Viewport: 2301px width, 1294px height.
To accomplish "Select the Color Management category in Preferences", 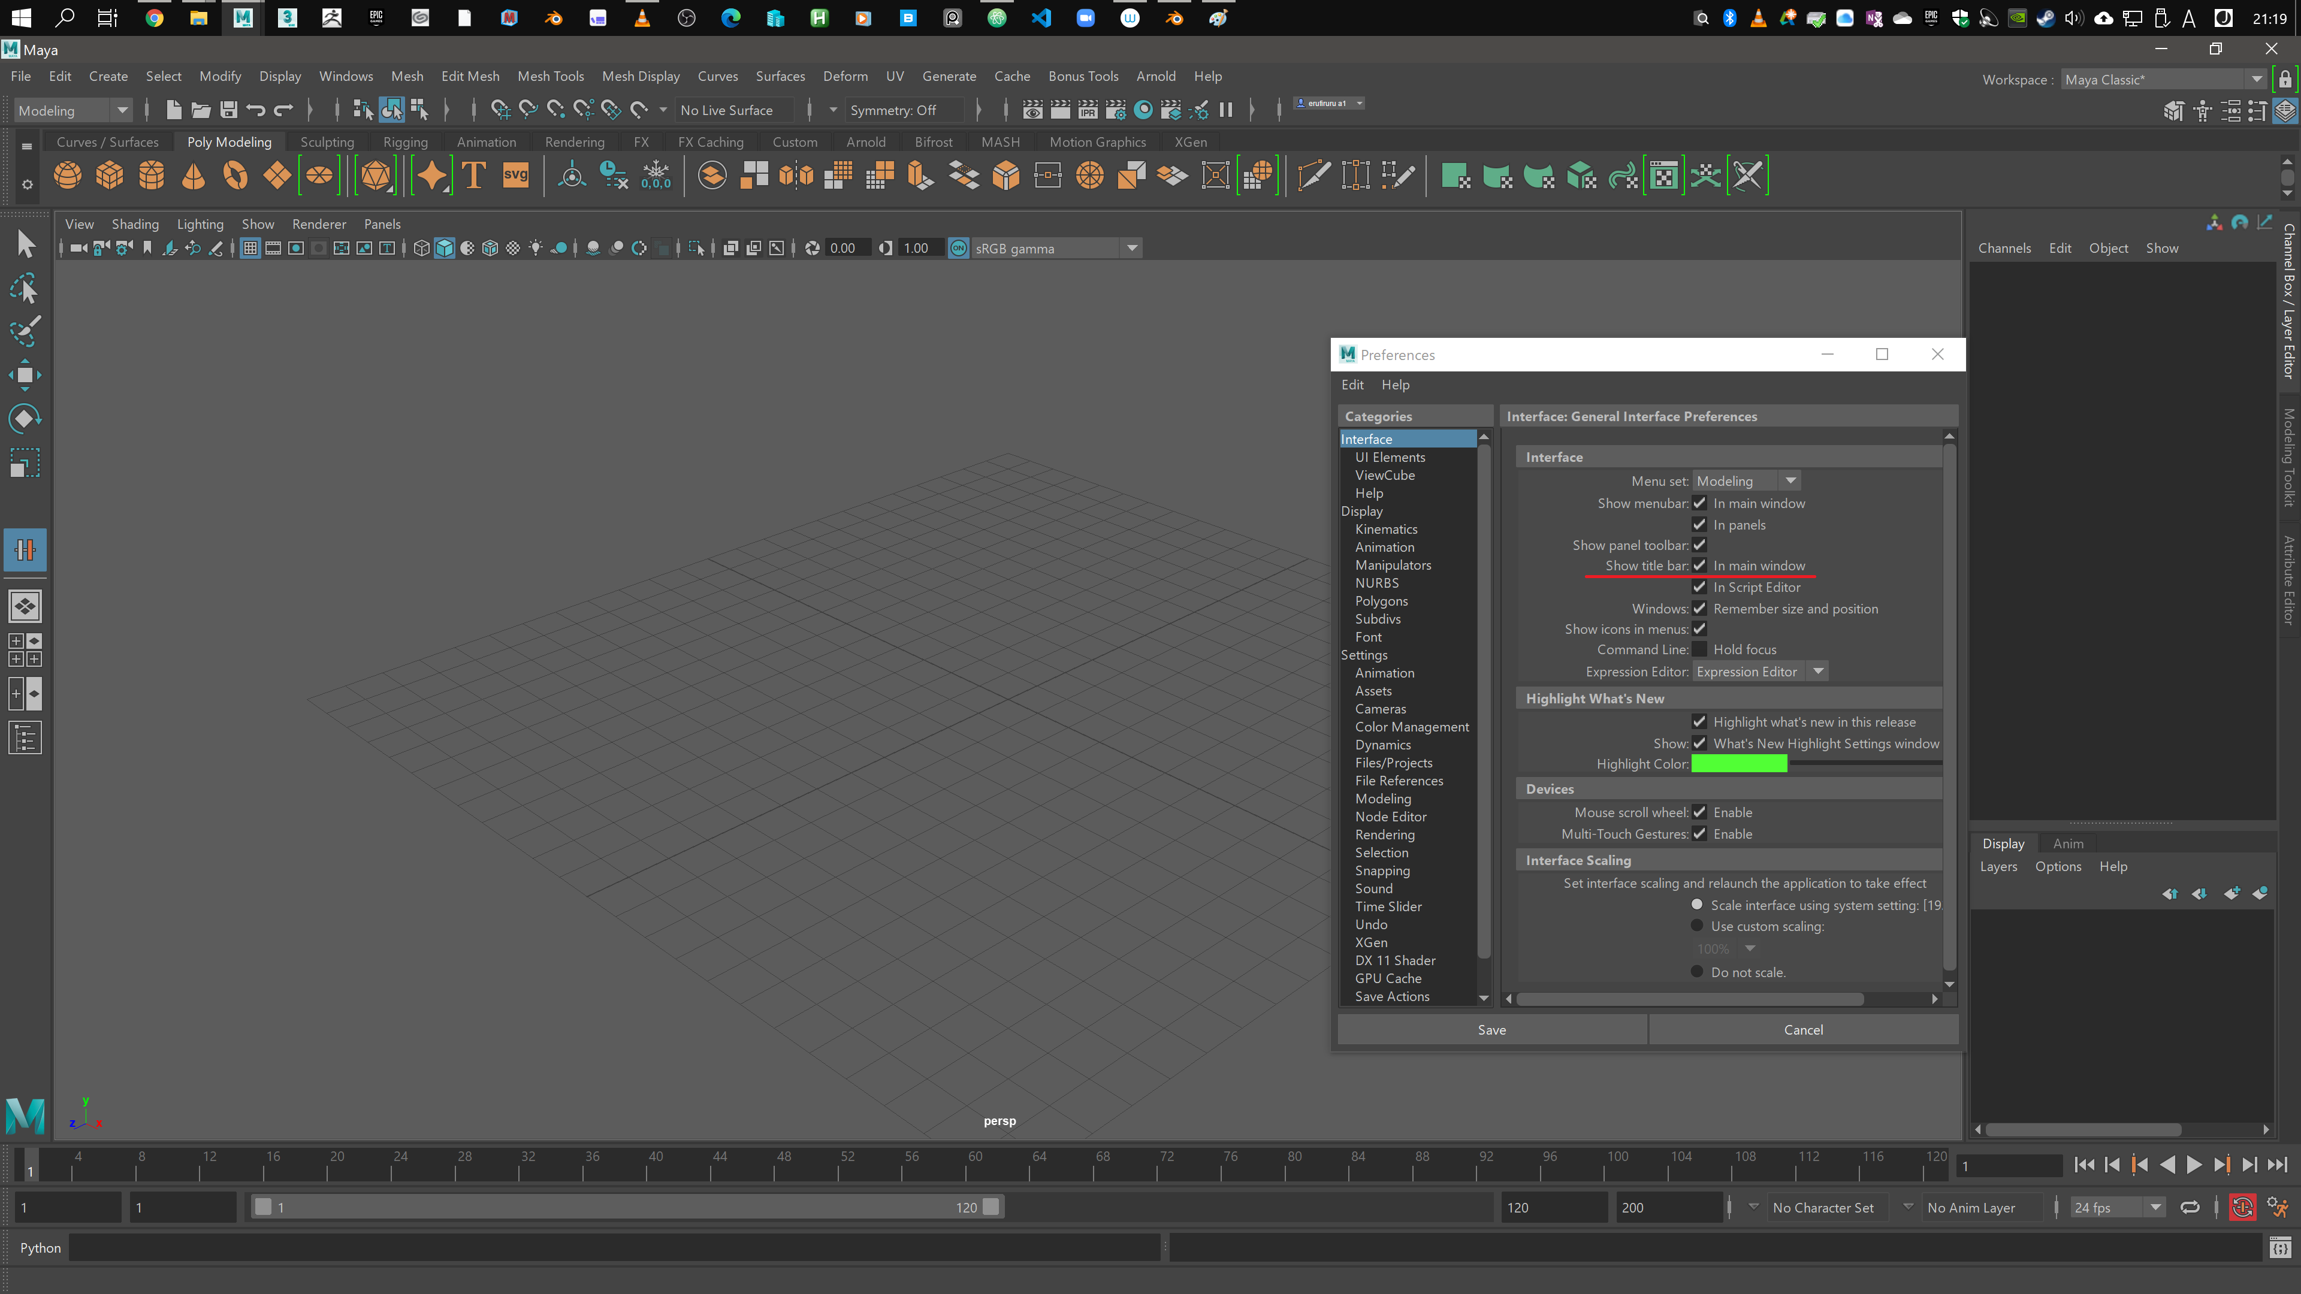I will point(1411,727).
